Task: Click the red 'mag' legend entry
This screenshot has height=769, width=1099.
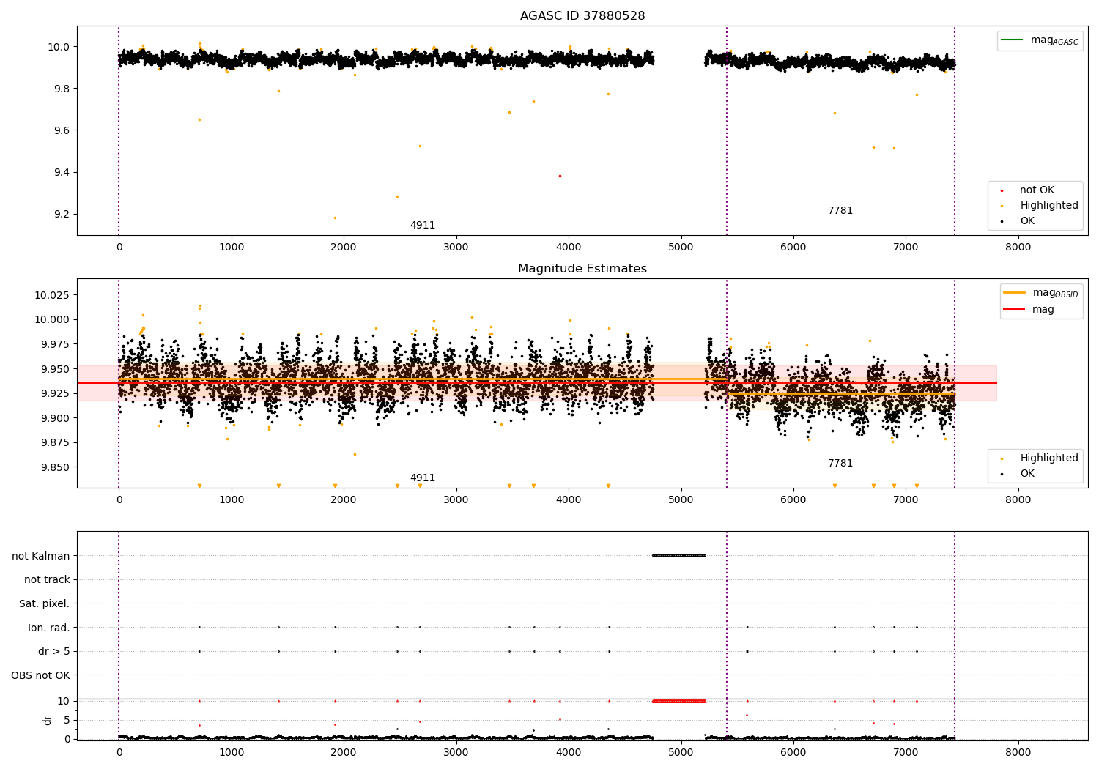Action: (1029, 310)
